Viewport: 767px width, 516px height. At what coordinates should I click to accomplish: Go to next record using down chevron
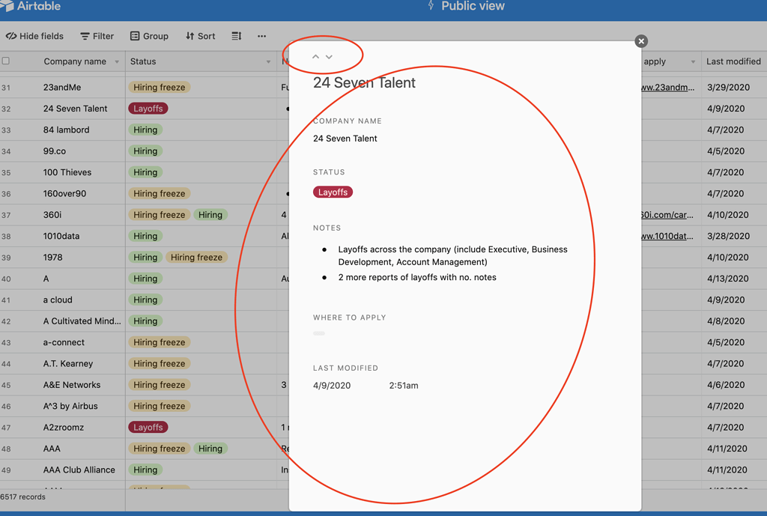pos(330,56)
